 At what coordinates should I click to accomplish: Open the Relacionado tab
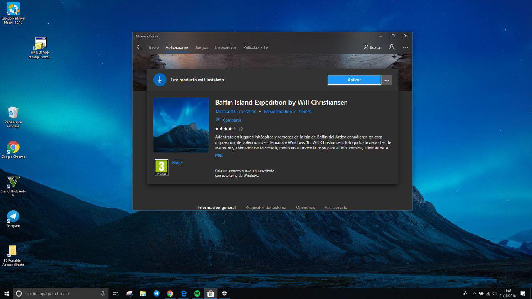pyautogui.click(x=336, y=208)
